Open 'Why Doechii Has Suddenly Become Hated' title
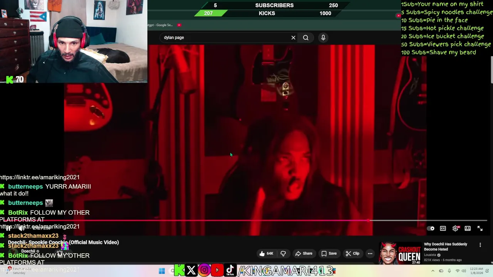The width and height of the screenshot is (493, 277). (x=446, y=247)
